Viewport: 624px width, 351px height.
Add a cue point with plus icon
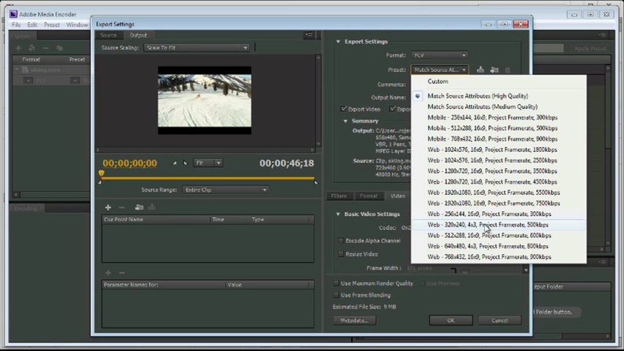click(108, 207)
